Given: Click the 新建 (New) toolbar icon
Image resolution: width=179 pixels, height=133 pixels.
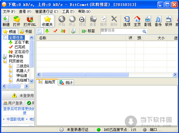Looking at the screenshot, I should 6,21.
